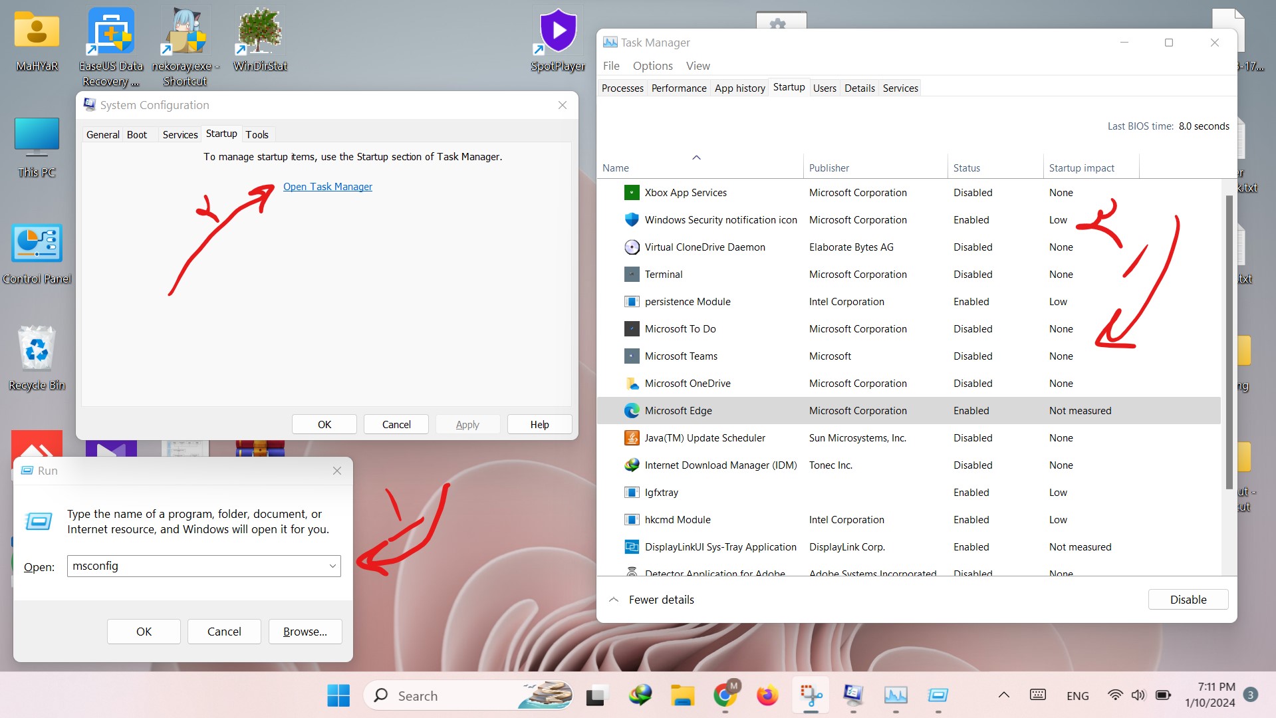Select the hkcmd Module startup row
Image resolution: width=1276 pixels, height=718 pixels.
click(x=908, y=520)
